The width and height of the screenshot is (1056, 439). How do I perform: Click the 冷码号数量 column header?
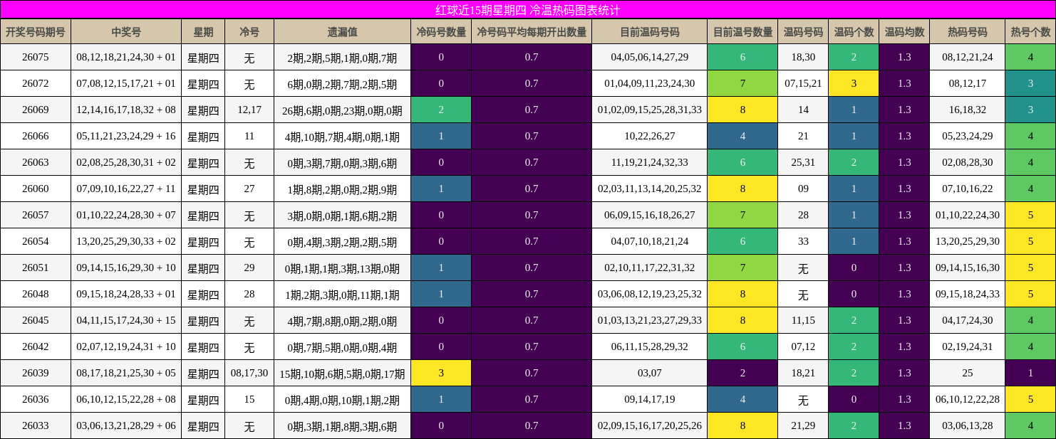pyautogui.click(x=441, y=32)
